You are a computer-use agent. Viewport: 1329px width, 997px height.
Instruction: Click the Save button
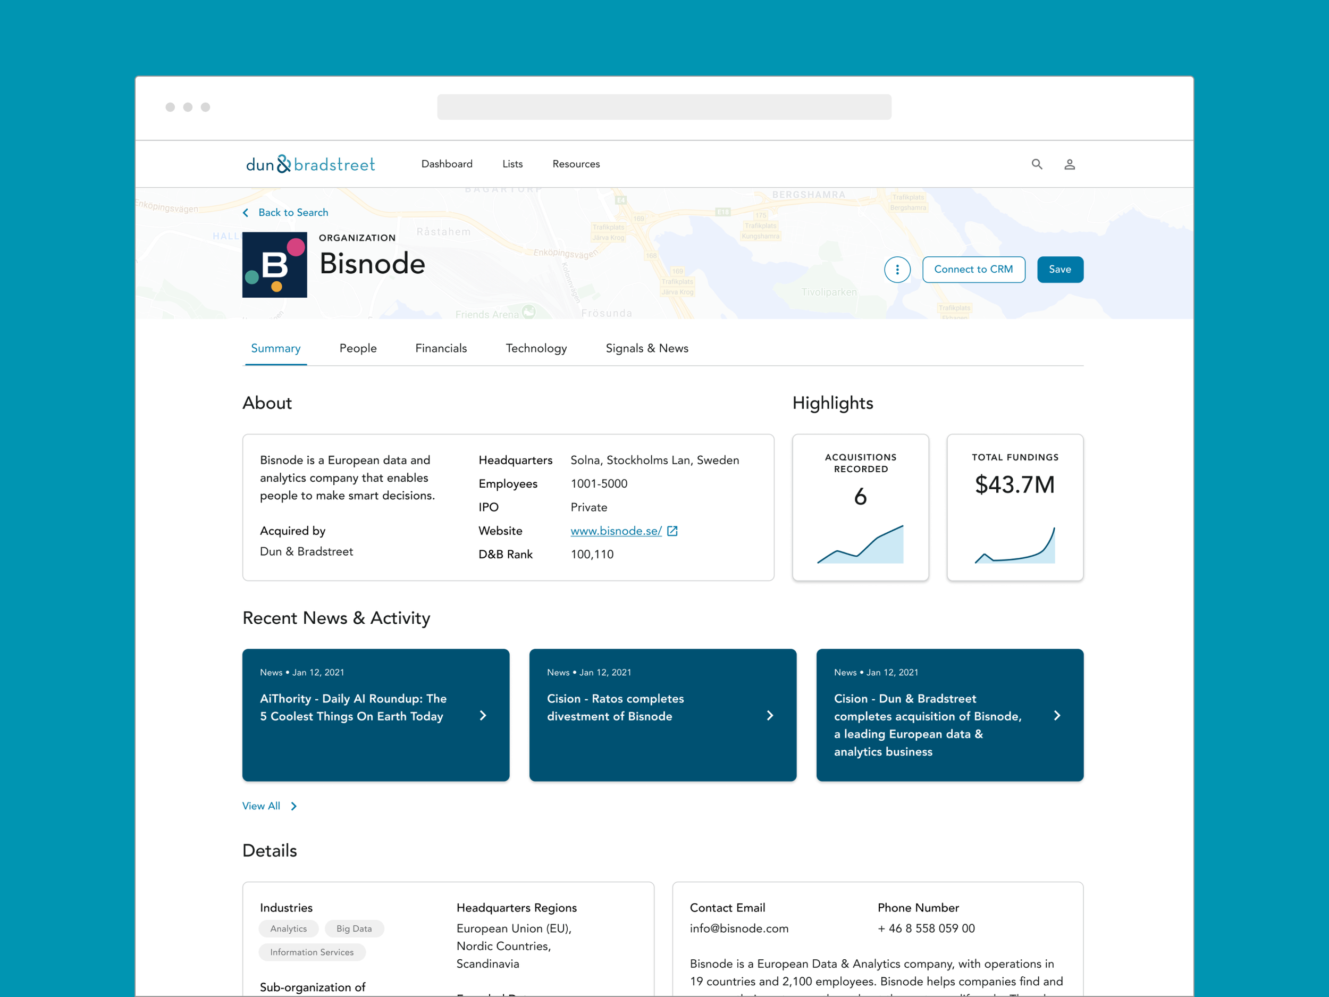[1059, 270]
